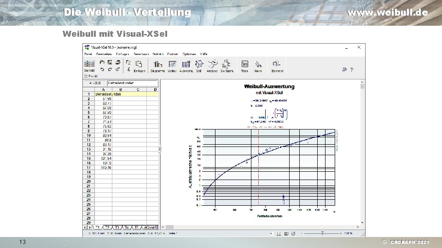Click the binoculars search icon
Viewport: 442px width, 248px height.
pos(344,69)
